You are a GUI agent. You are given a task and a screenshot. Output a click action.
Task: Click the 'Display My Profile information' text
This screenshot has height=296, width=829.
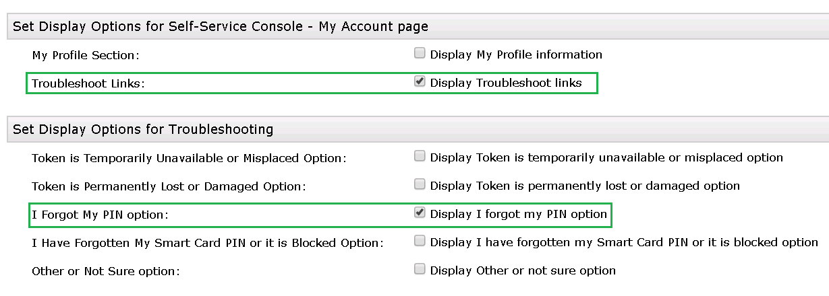pos(516,54)
